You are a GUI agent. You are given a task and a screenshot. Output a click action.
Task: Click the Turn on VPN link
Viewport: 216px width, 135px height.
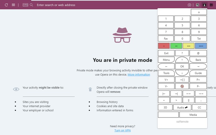click(x=123, y=130)
